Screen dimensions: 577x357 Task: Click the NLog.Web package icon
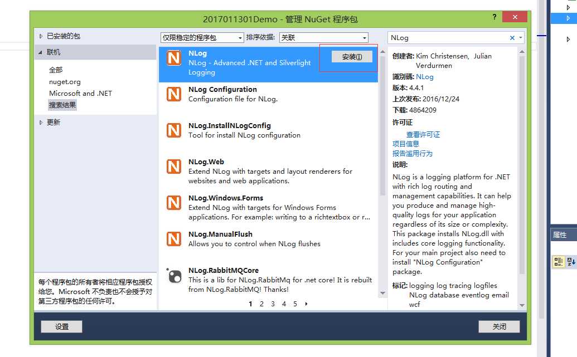click(174, 167)
